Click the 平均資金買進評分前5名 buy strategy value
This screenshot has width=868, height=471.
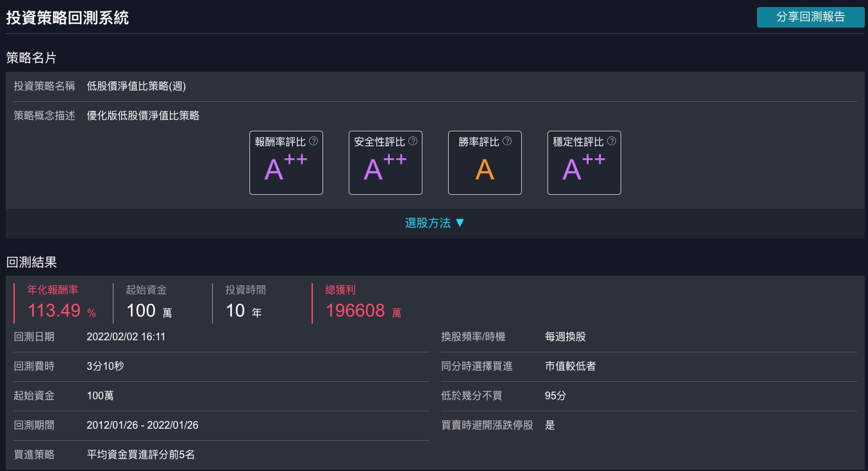click(140, 454)
